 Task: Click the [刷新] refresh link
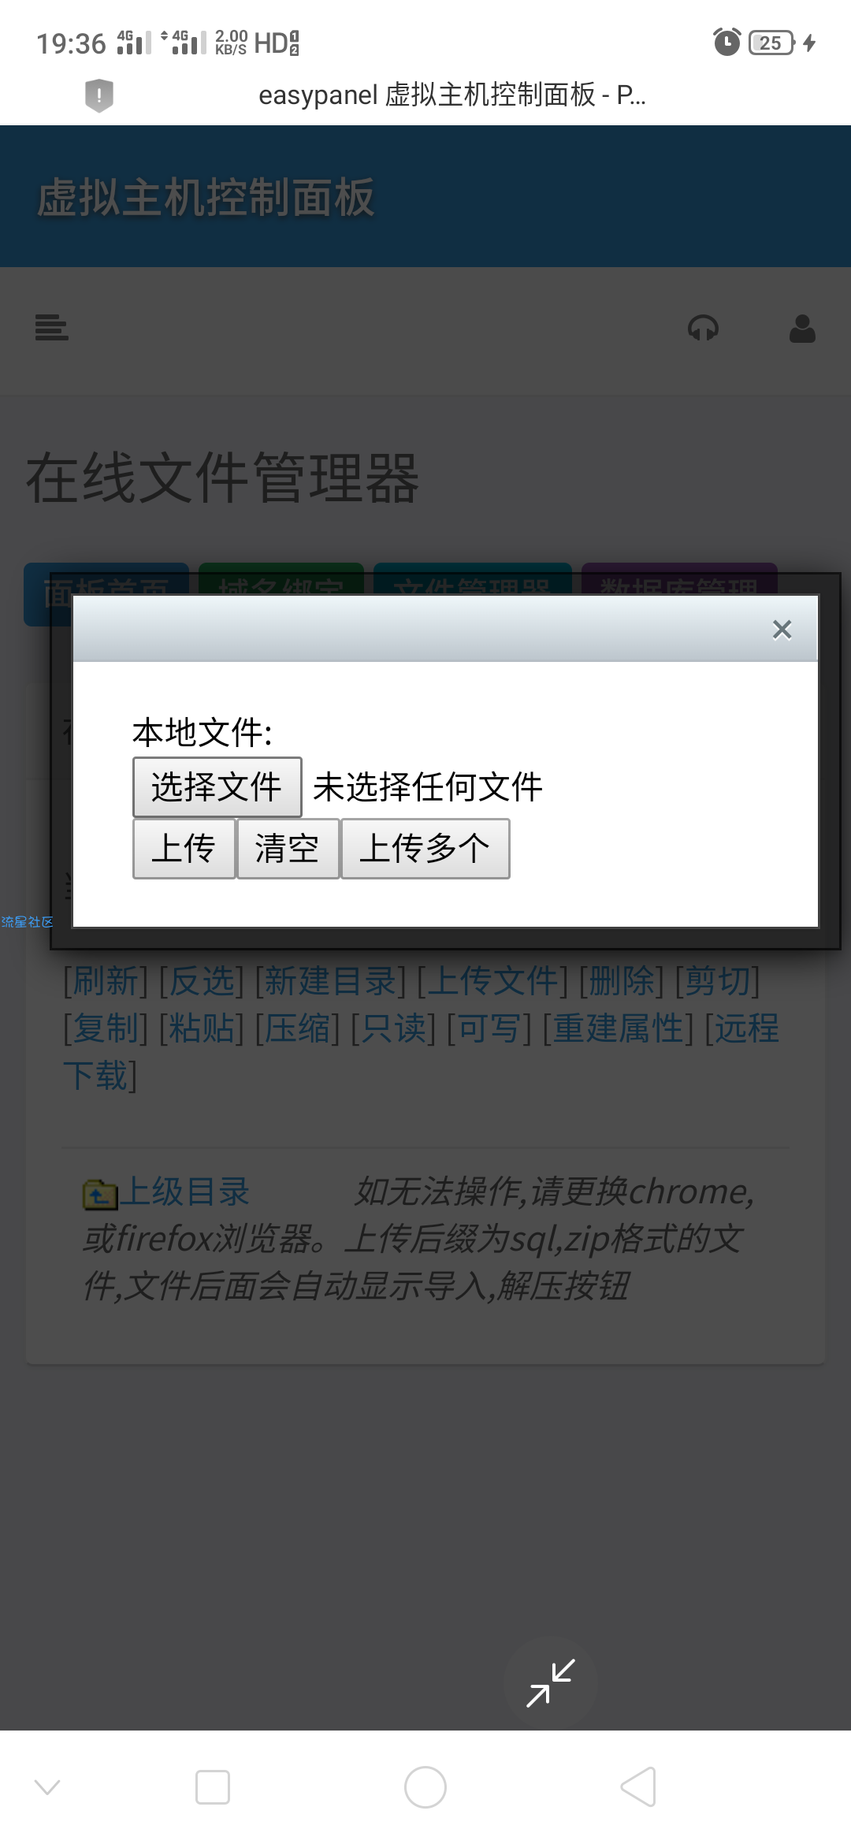click(x=106, y=981)
